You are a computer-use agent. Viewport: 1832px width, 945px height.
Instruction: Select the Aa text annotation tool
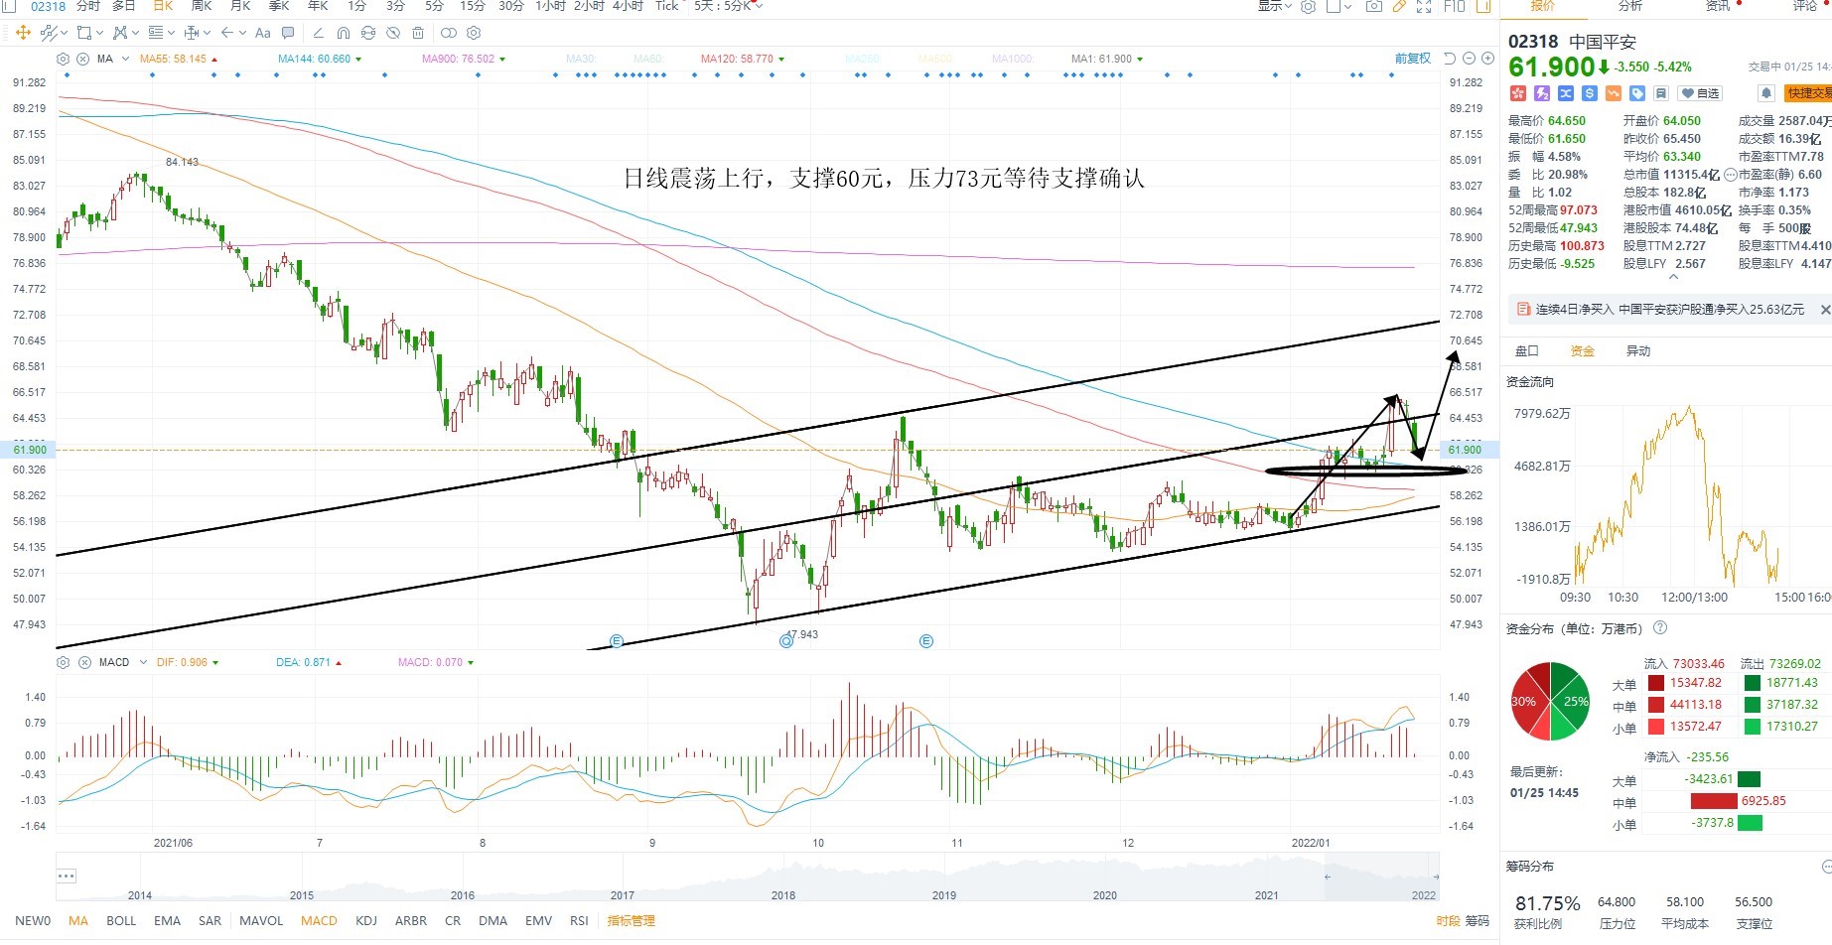[263, 33]
